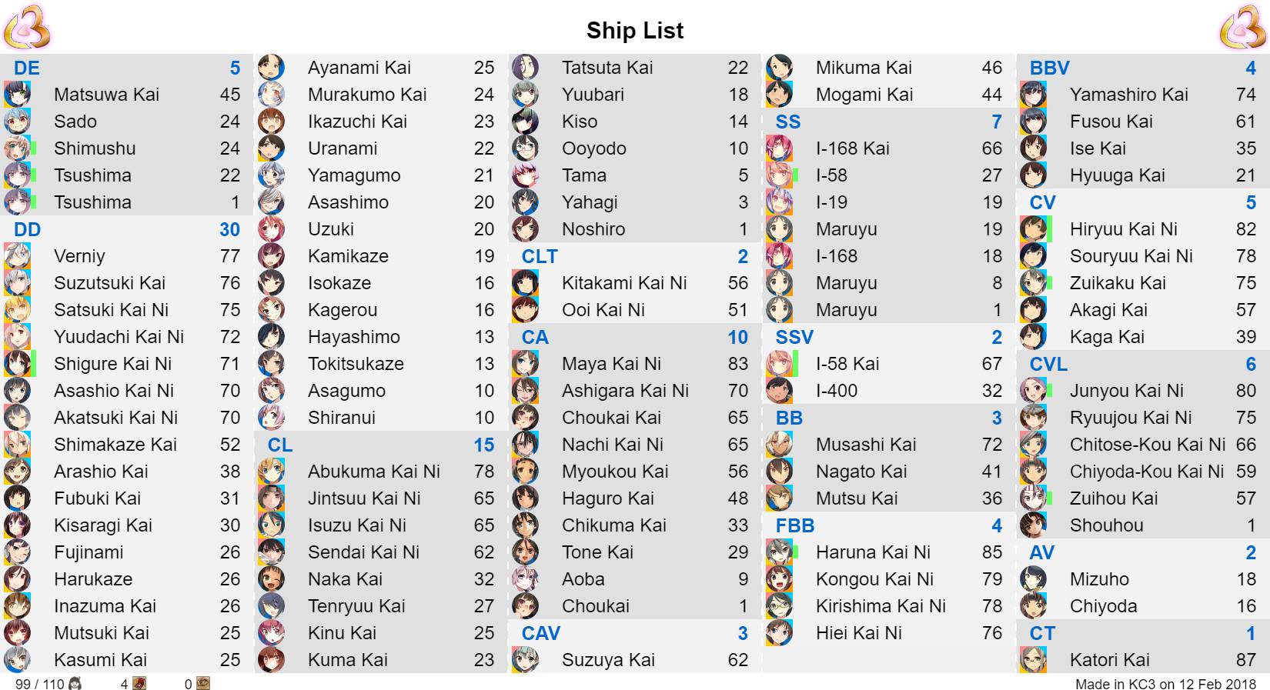Click the ship count icon in footer

tap(75, 683)
